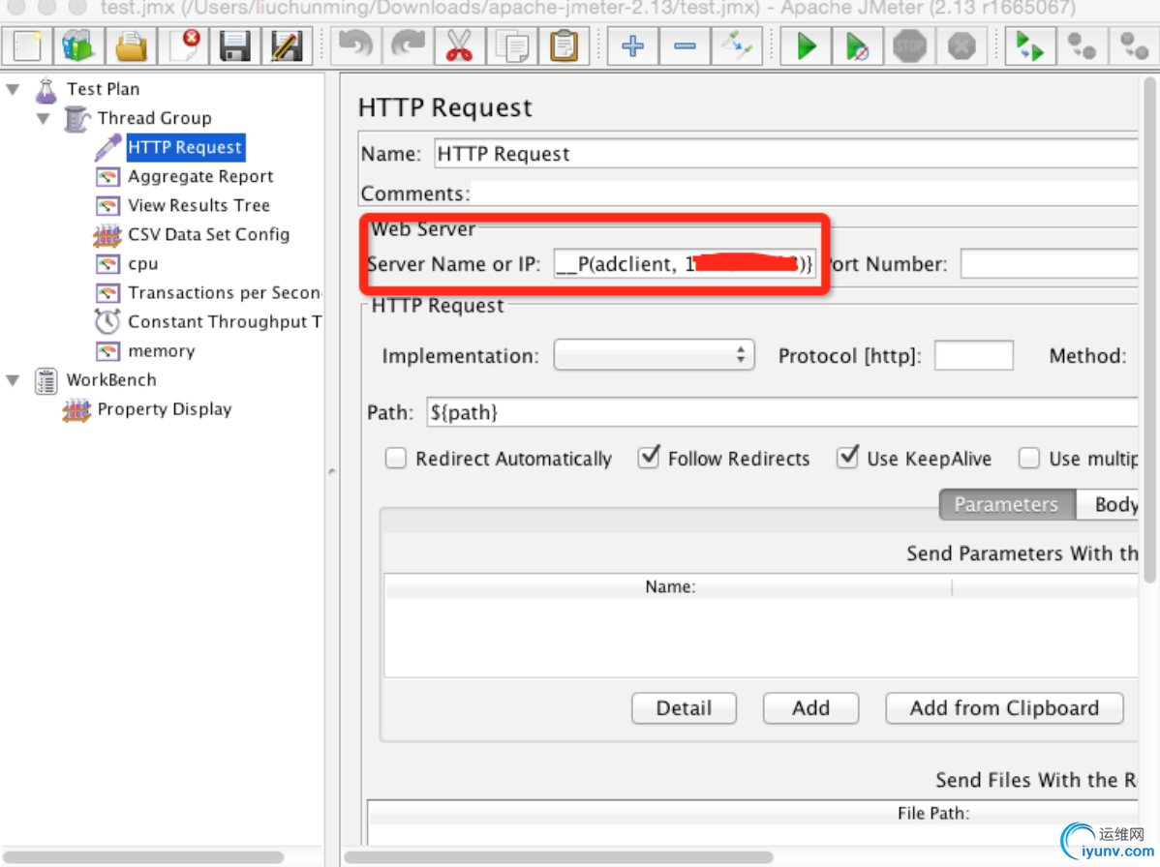Select the memory listener node
The height and width of the screenshot is (867, 1160).
[x=162, y=351]
